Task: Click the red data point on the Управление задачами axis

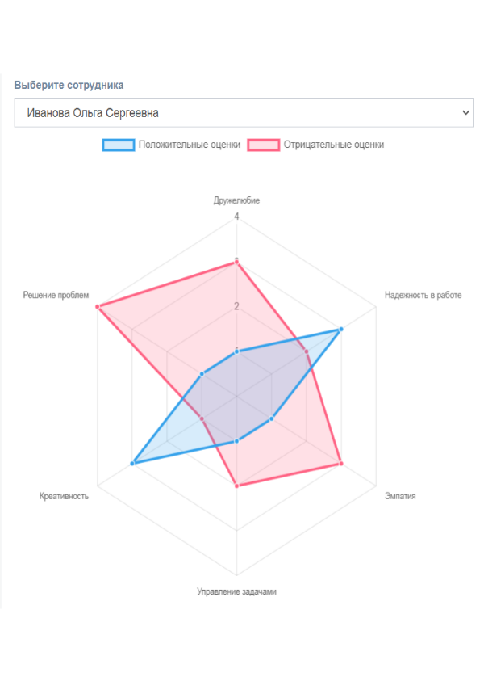Action: [236, 486]
